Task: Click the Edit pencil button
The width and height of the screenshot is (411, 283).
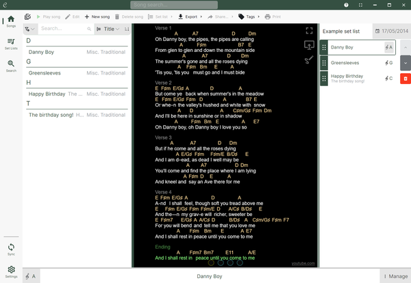Action: 73,16
